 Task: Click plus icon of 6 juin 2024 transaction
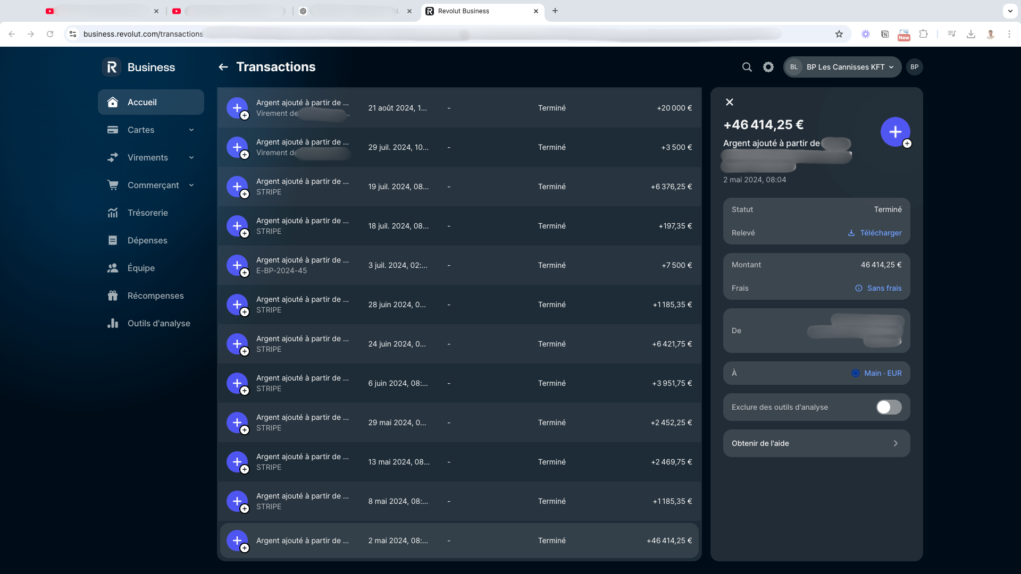tap(237, 383)
